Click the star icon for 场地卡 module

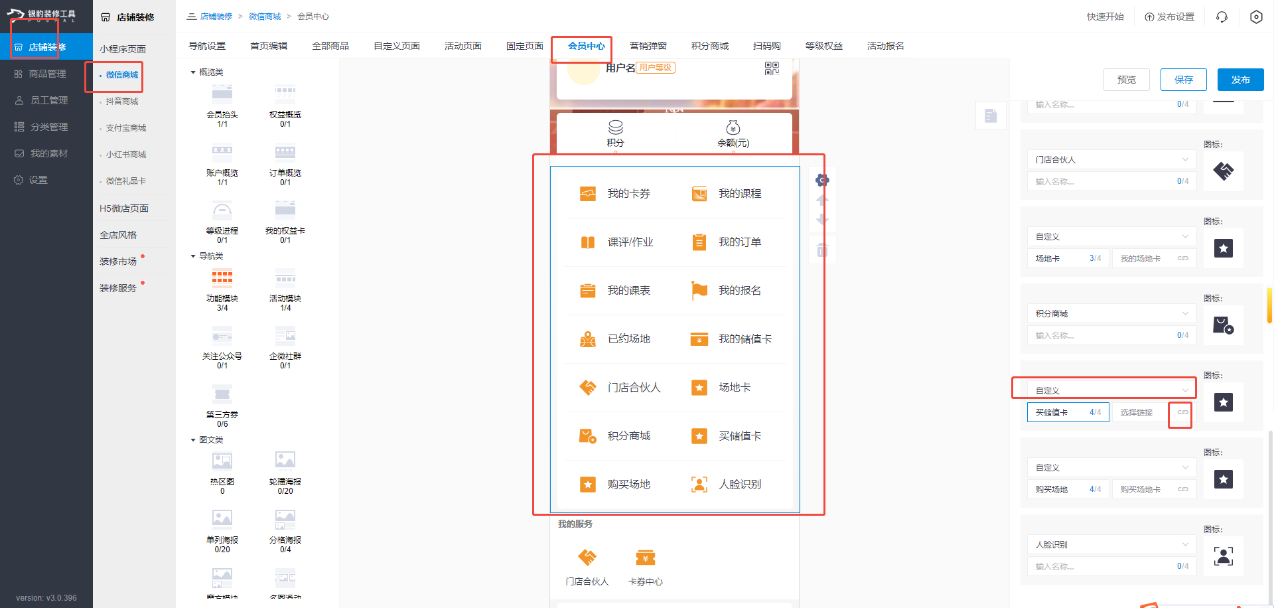[x=1223, y=248]
